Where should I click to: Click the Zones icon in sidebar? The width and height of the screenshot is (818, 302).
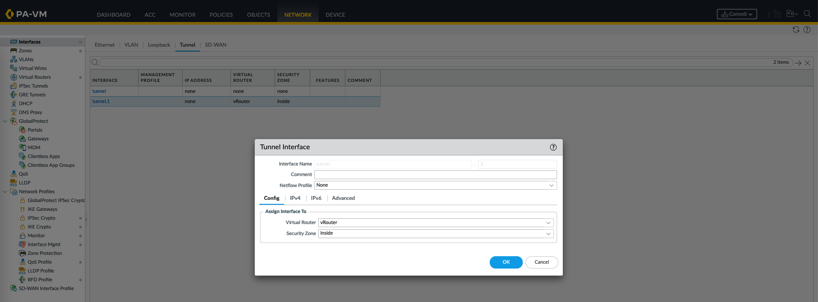14,51
